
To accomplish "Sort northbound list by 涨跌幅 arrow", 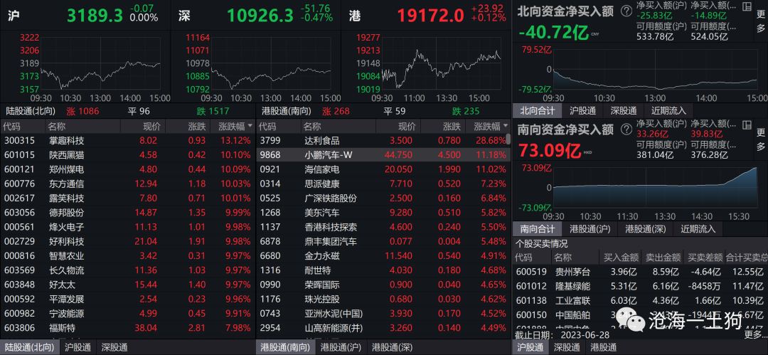I will pyautogui.click(x=249, y=126).
